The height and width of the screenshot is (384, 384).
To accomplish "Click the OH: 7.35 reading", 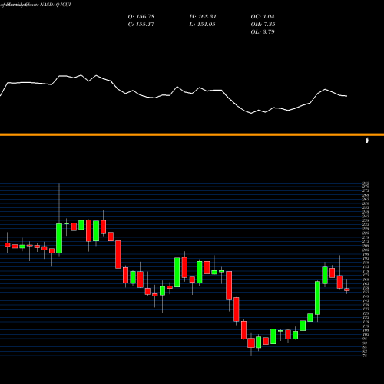I will pos(263,25).
